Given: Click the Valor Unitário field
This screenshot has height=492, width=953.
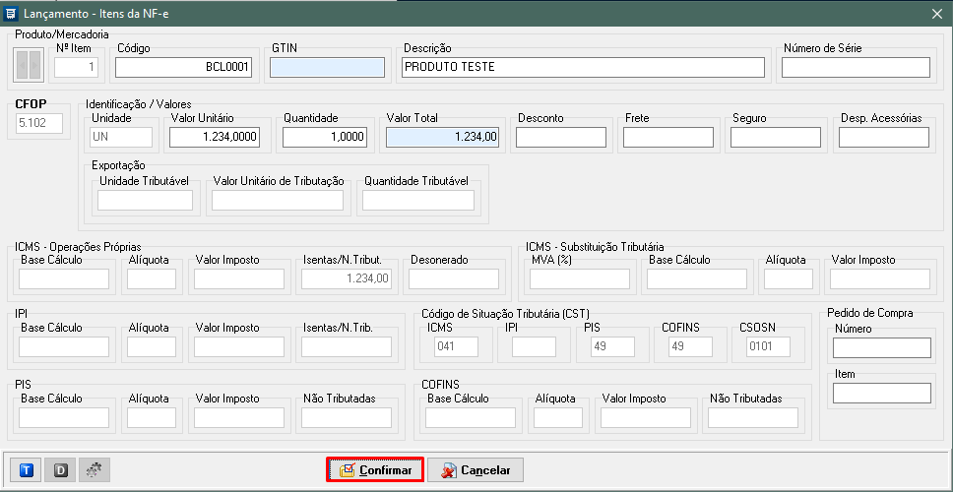Looking at the screenshot, I should [215, 138].
